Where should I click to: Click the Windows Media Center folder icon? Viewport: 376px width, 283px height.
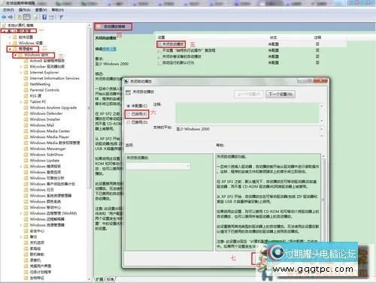coord(26,131)
